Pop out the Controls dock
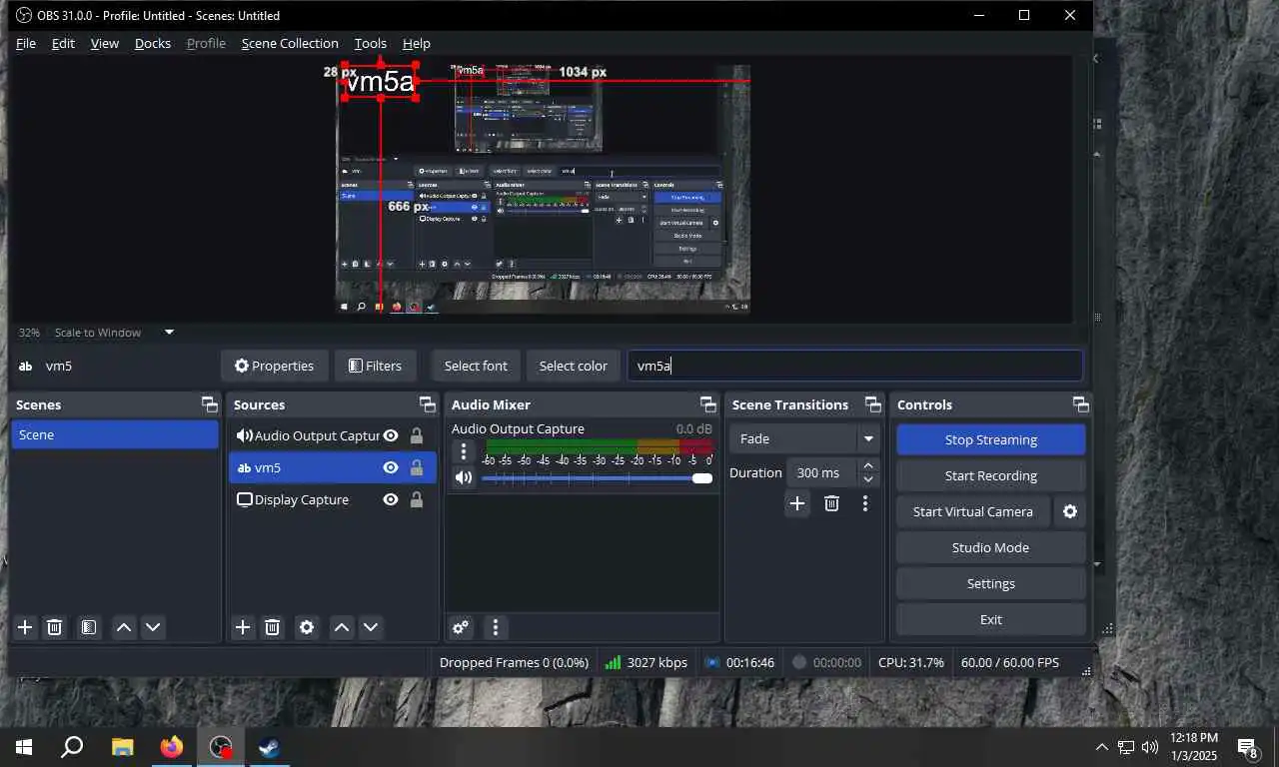1279x767 pixels. tap(1080, 404)
